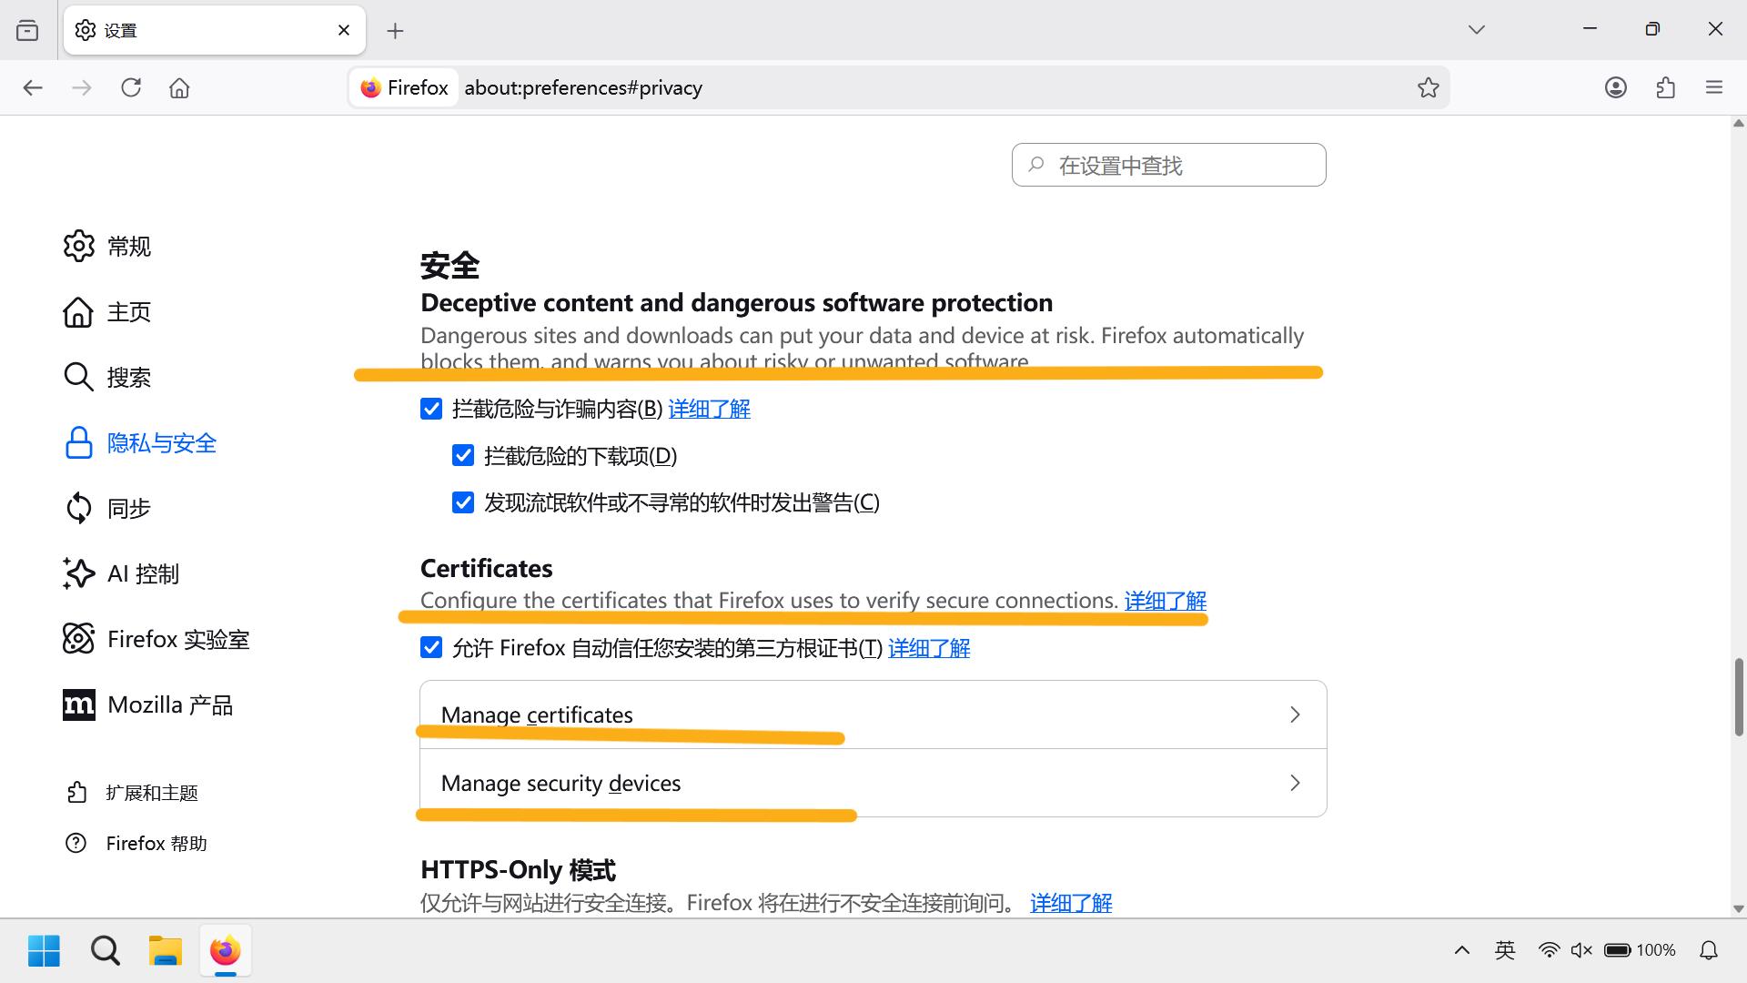Expand Manage security devices row
Viewport: 1747px width, 983px height.
(873, 783)
